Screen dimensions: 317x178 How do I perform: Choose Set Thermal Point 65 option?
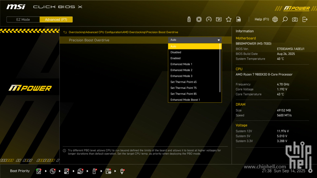pos(194,82)
